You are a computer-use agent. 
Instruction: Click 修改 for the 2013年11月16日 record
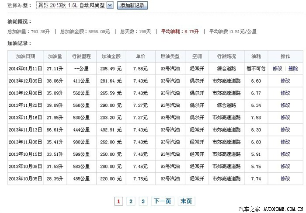click(x=285, y=118)
